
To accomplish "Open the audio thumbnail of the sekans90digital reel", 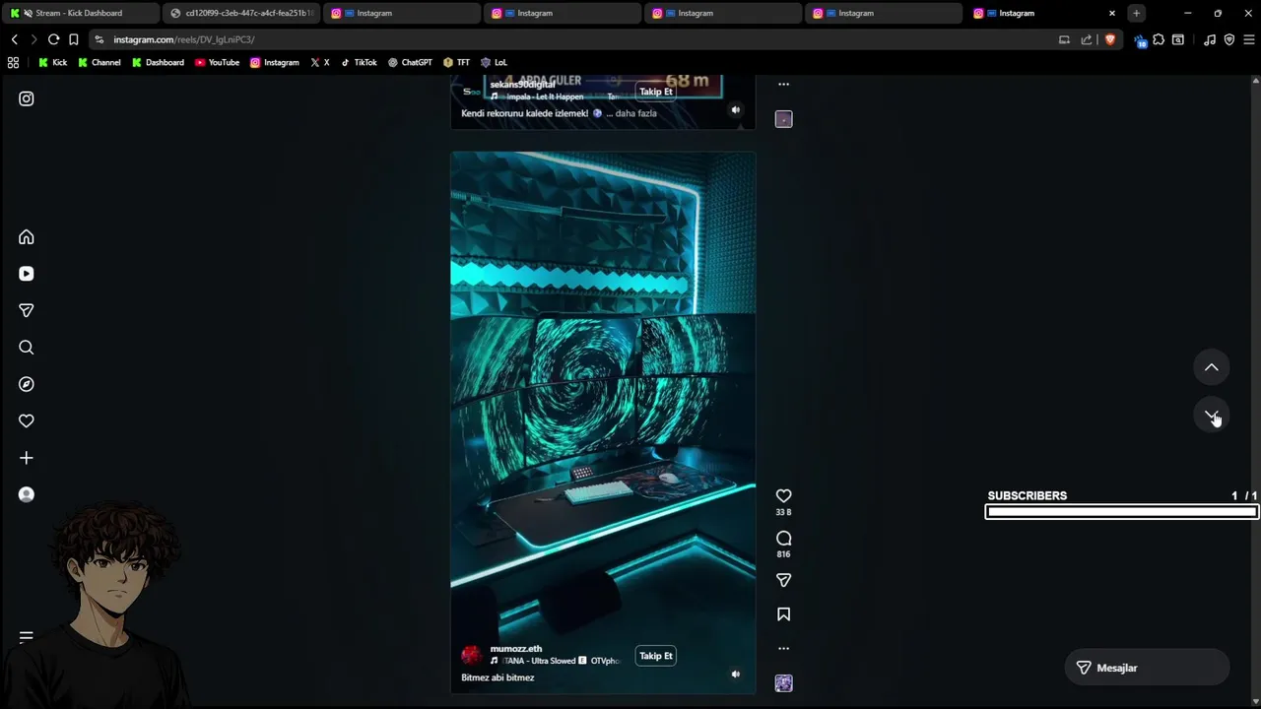I will point(783,119).
